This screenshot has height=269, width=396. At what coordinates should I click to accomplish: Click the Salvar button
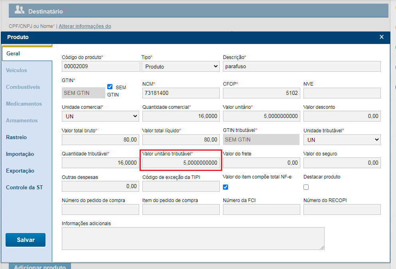pos(26,240)
